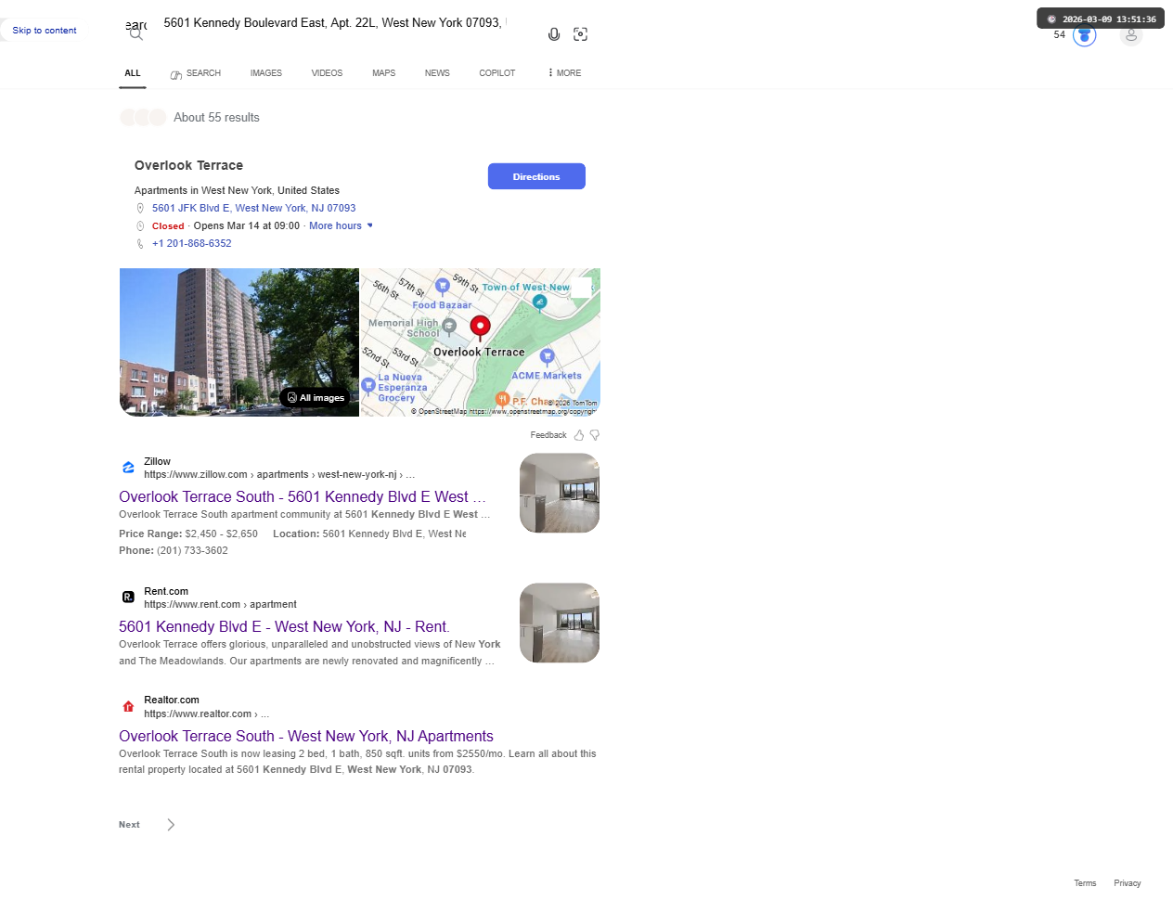Open the Privacy footer link
Screen dimensions: 1173x900
pos(1128,883)
